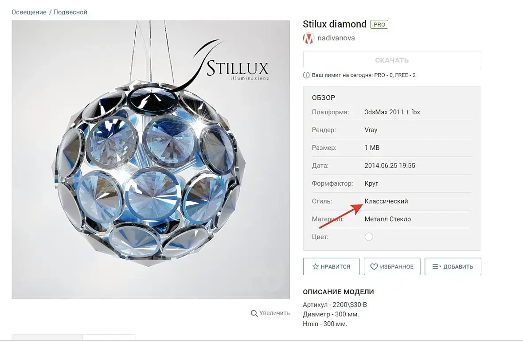
Task: Click the list icon in Добавить button
Action: pyautogui.click(x=436, y=266)
